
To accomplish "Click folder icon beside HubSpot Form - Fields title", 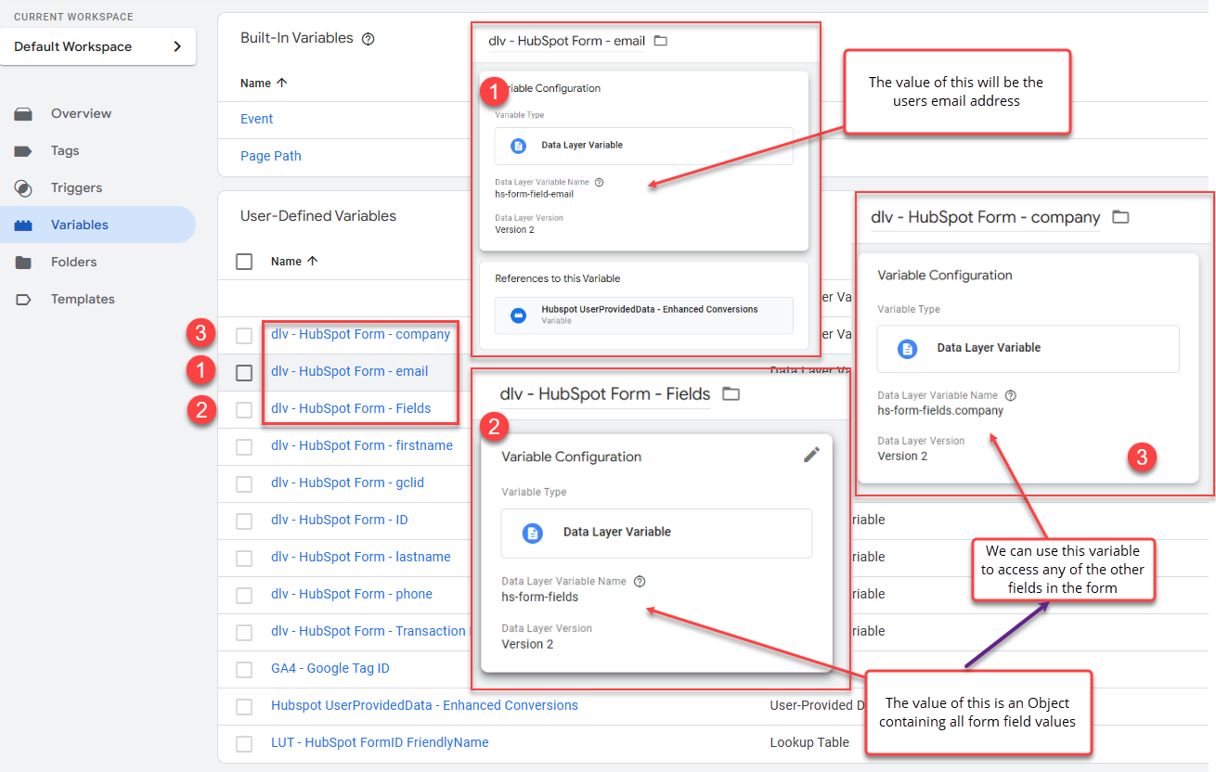I will click(x=731, y=394).
